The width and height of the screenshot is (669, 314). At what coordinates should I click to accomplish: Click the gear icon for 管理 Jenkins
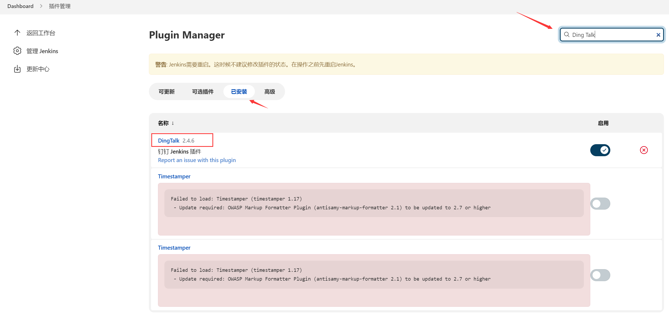pos(17,51)
